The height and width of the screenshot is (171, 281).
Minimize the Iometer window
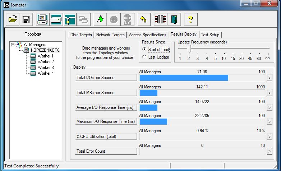[x=246, y=4]
